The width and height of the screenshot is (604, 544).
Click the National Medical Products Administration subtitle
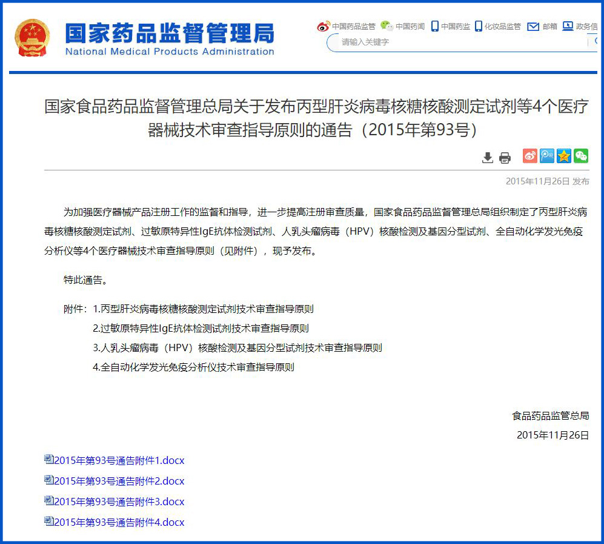[x=170, y=52]
